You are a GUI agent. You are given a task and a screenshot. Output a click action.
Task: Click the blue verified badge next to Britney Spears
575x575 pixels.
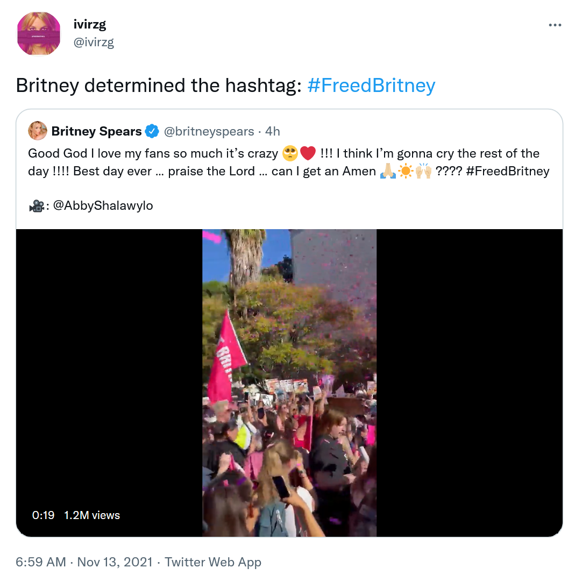[x=152, y=131]
